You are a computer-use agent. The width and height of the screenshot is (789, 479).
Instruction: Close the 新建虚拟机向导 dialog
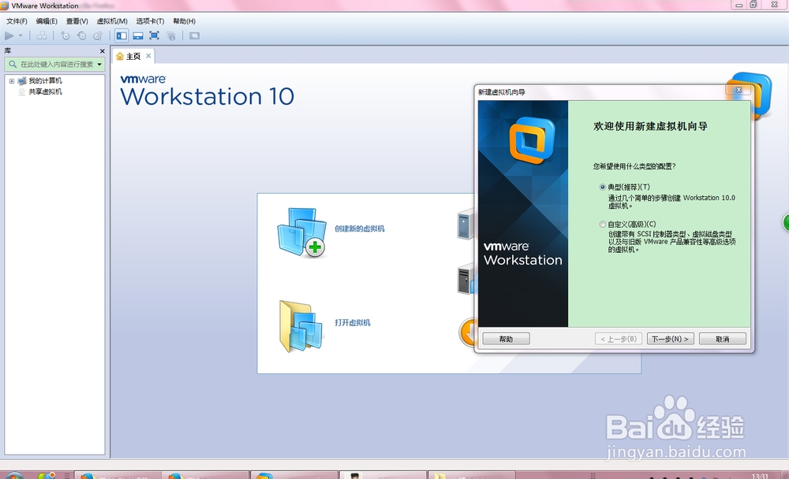[739, 90]
